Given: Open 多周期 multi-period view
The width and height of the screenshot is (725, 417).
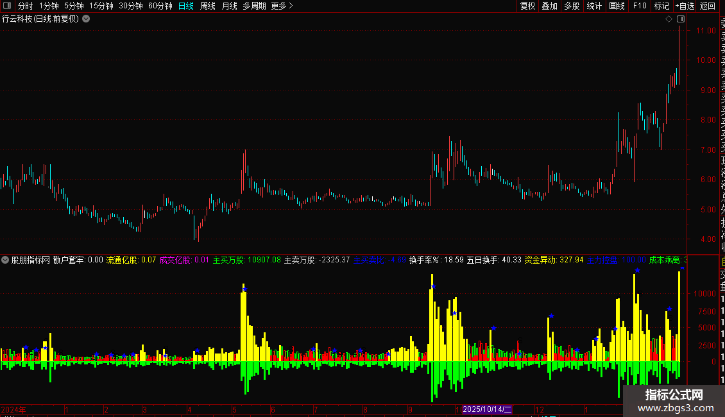Looking at the screenshot, I should 254,6.
